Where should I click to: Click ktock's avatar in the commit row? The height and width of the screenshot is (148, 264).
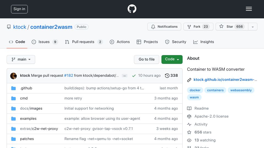(x=13, y=76)
